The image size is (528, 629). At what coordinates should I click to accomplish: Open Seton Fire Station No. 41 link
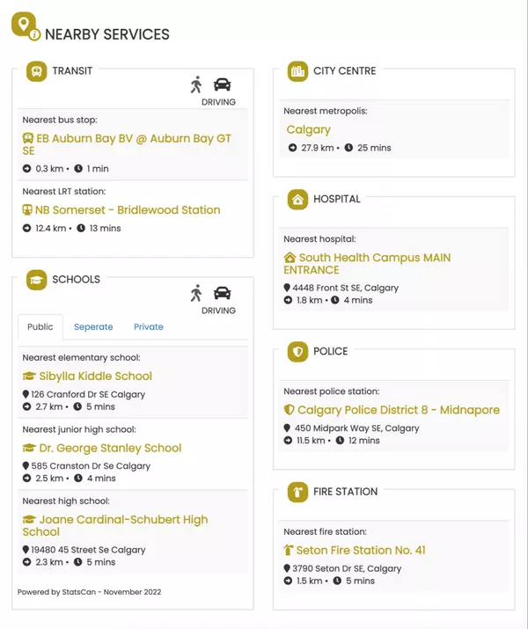point(355,551)
